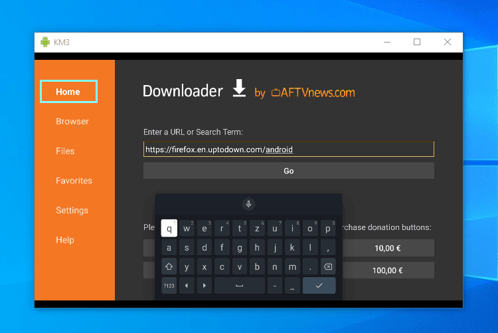Tap the comma key on keyboard
This screenshot has width=498, height=333.
(328, 247)
